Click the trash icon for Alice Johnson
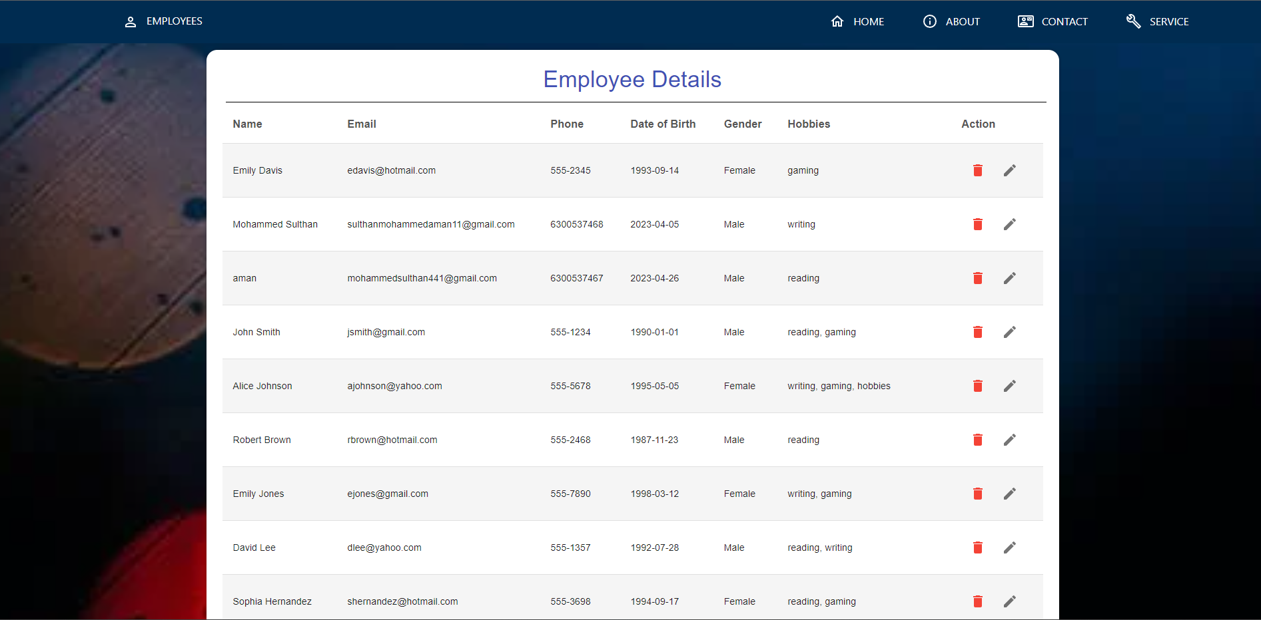 coord(977,386)
